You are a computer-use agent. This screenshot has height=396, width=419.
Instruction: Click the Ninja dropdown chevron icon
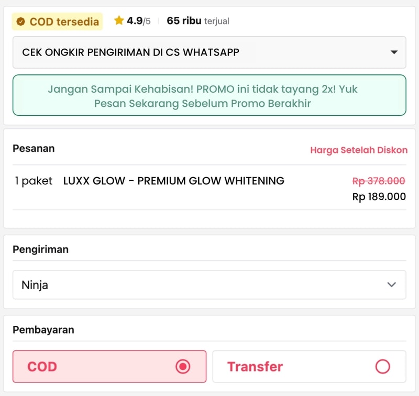391,284
